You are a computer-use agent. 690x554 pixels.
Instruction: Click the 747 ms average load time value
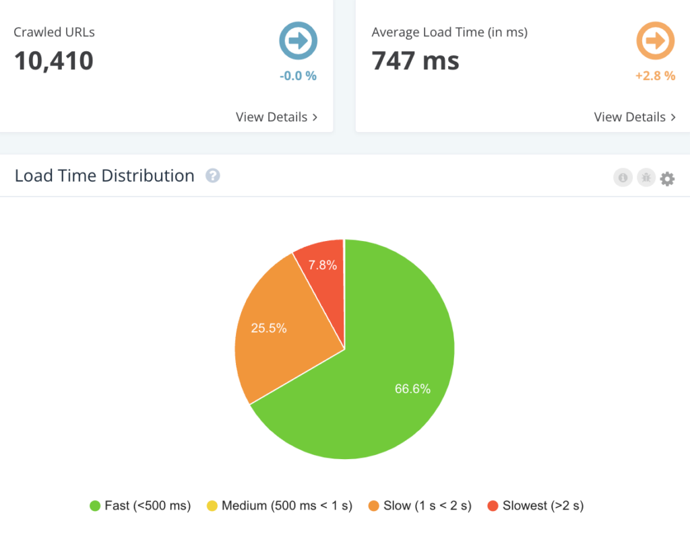click(415, 61)
